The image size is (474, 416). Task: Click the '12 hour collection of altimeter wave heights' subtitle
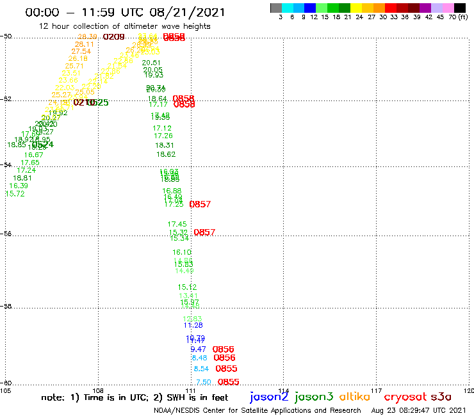pos(124,26)
